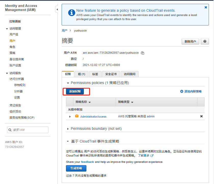Open the 策略类型 column filter dropdown

(132, 102)
